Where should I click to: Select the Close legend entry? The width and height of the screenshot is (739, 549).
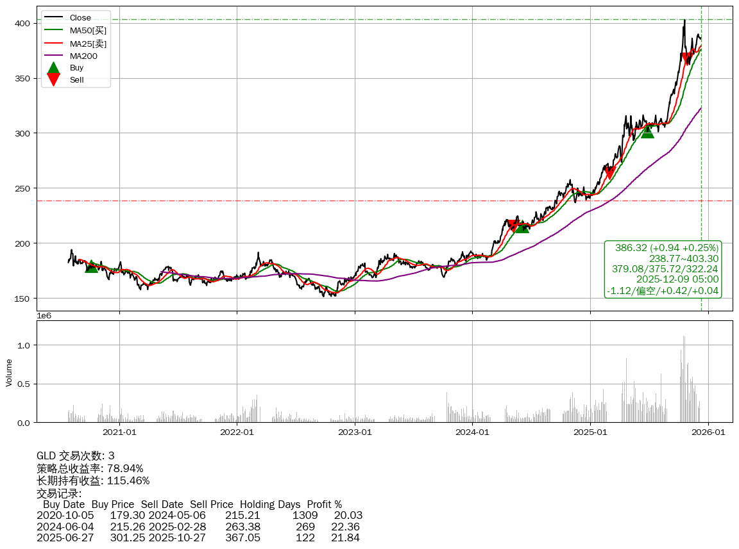(x=80, y=18)
